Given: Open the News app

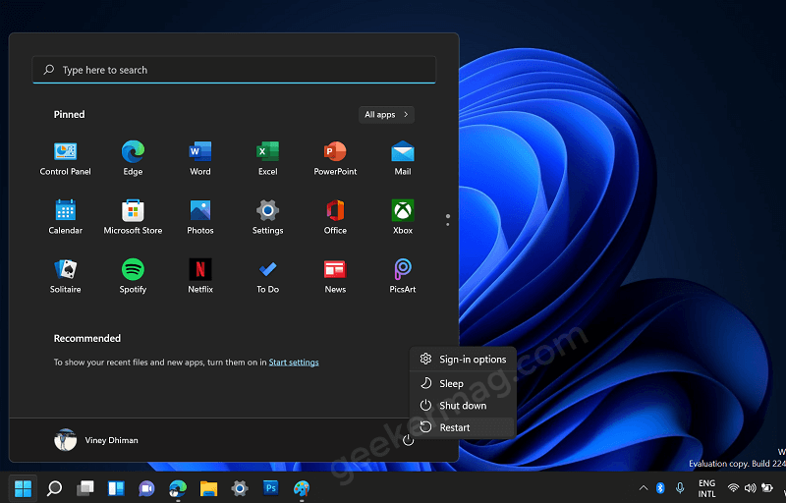Looking at the screenshot, I should [335, 276].
